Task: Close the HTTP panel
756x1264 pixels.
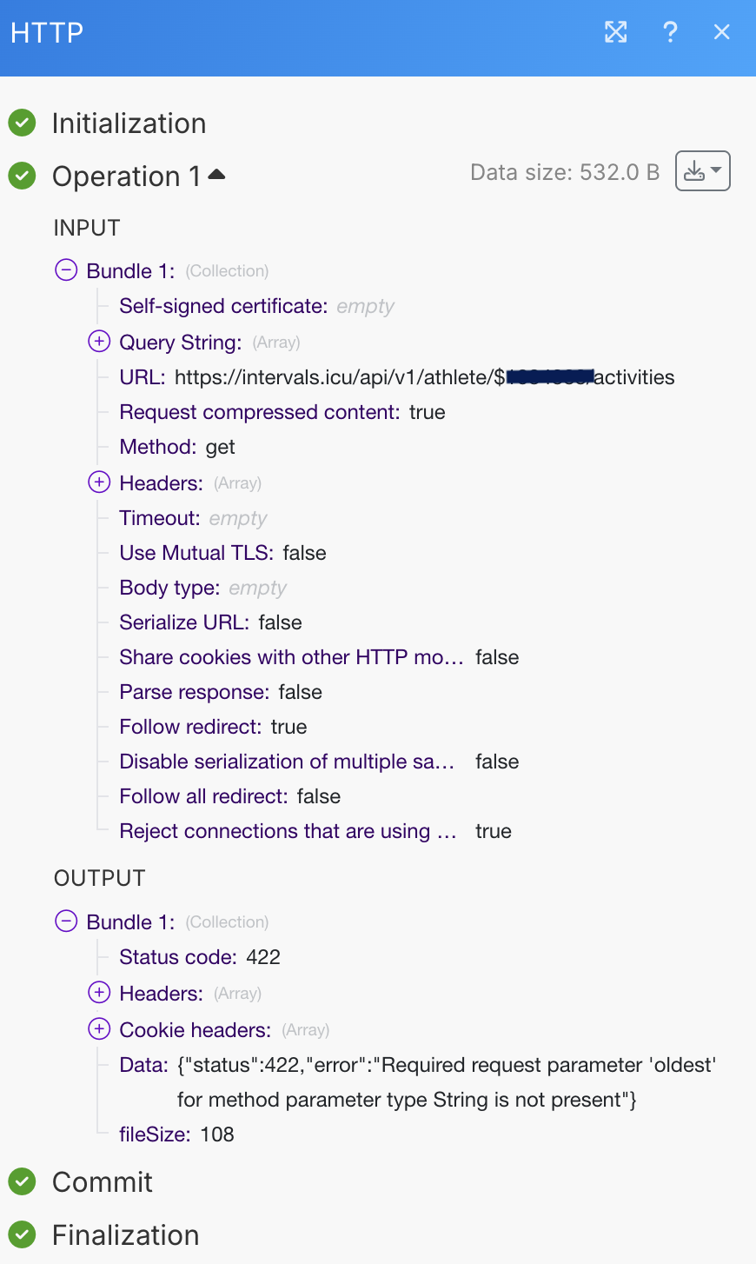Action: pyautogui.click(x=721, y=32)
